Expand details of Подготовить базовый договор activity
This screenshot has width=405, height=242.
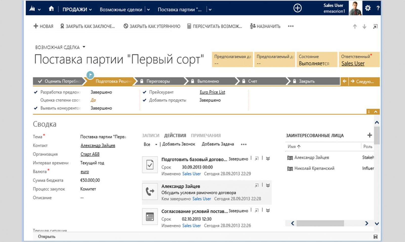268,158
